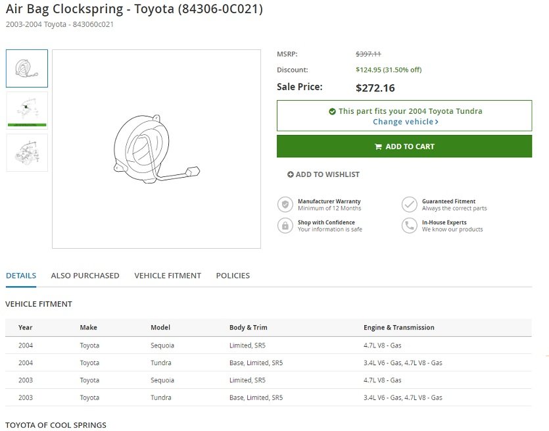Click the cart icon in Add to Cart
549x431 pixels.
(378, 147)
